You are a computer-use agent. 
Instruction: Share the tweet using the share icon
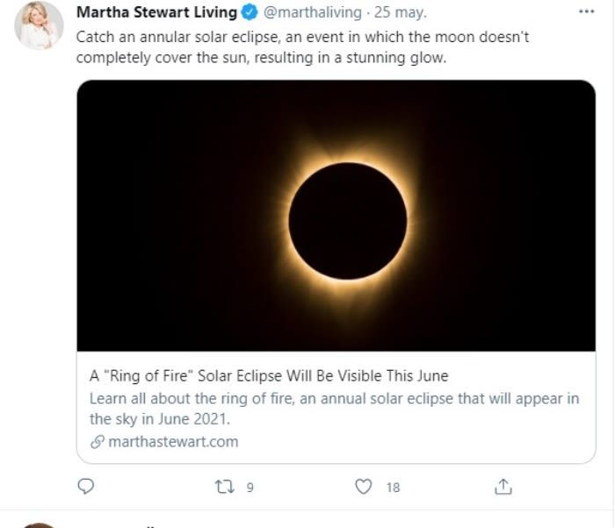pyautogui.click(x=503, y=486)
